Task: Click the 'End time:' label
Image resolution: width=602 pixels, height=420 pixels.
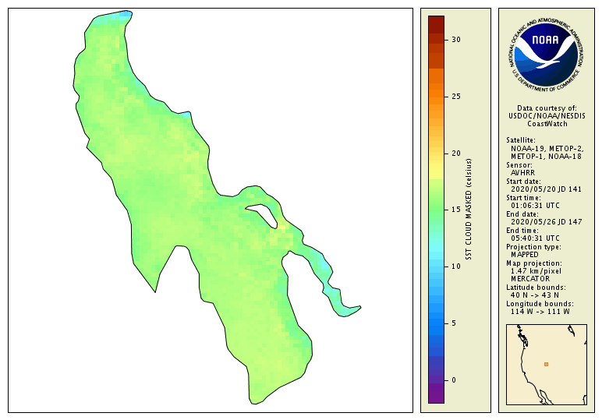Action: (x=522, y=231)
